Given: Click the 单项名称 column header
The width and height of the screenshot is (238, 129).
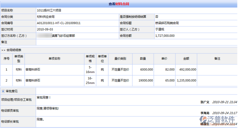Looking at the screenshot, I should click(x=55, y=59).
